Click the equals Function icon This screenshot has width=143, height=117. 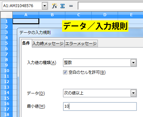click(71, 6)
